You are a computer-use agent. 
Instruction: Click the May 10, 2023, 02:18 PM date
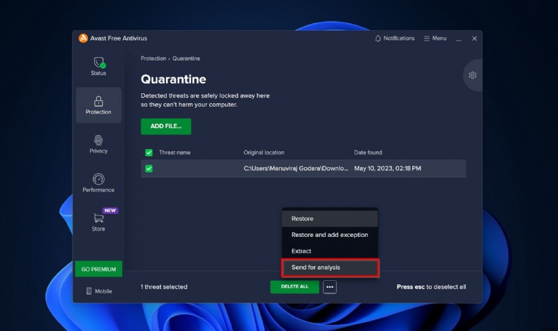388,169
